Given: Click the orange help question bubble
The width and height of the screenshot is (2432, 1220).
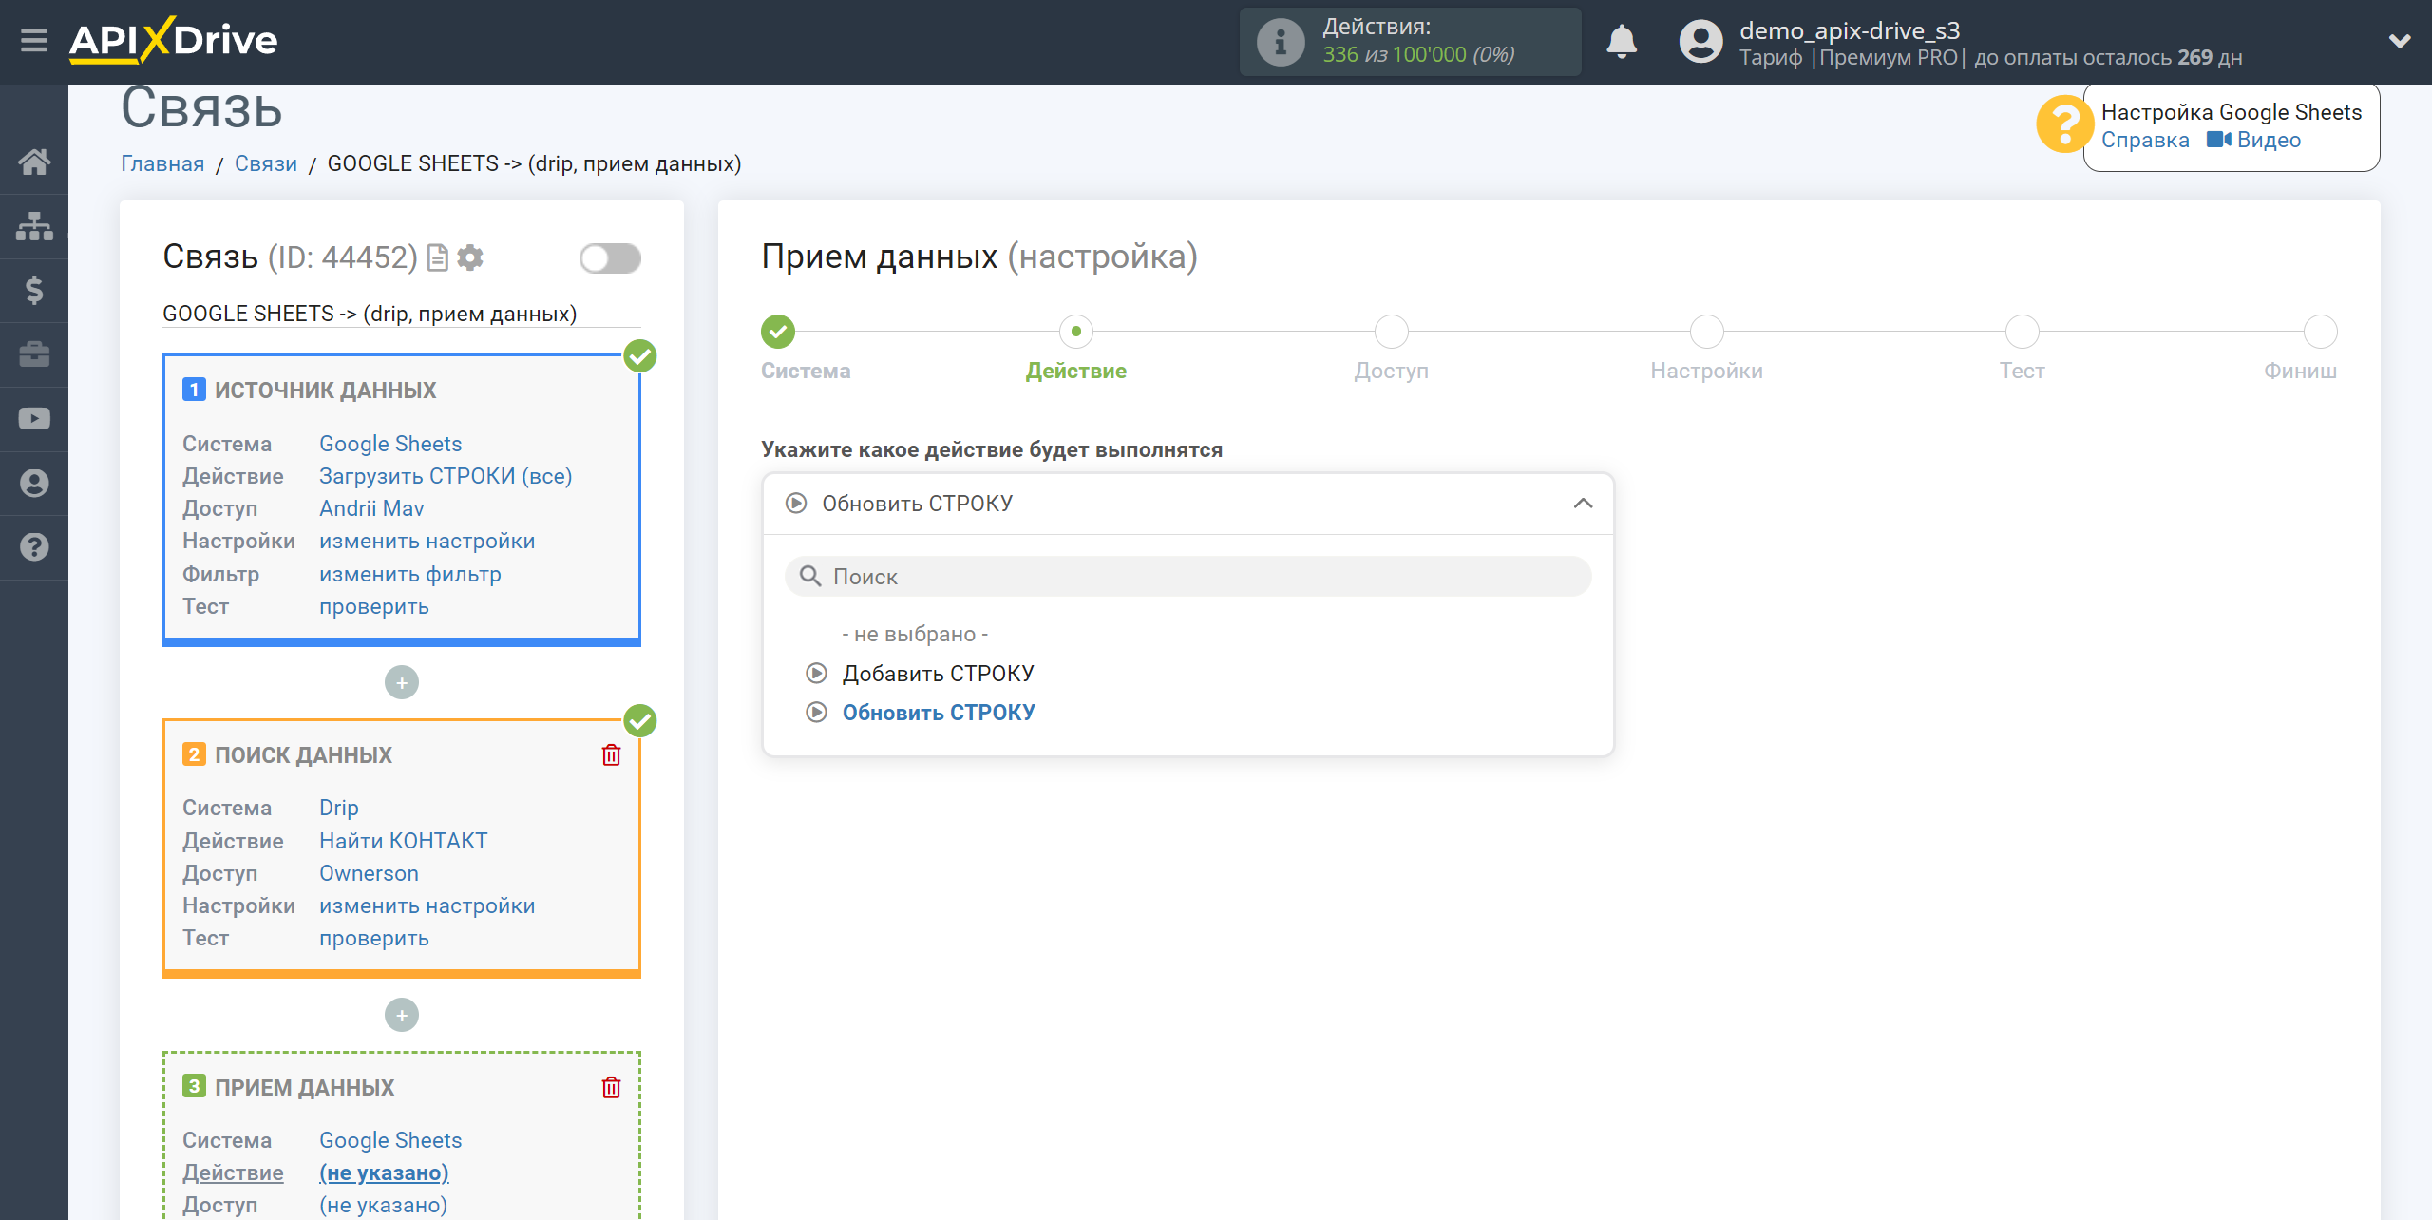Looking at the screenshot, I should point(2063,124).
